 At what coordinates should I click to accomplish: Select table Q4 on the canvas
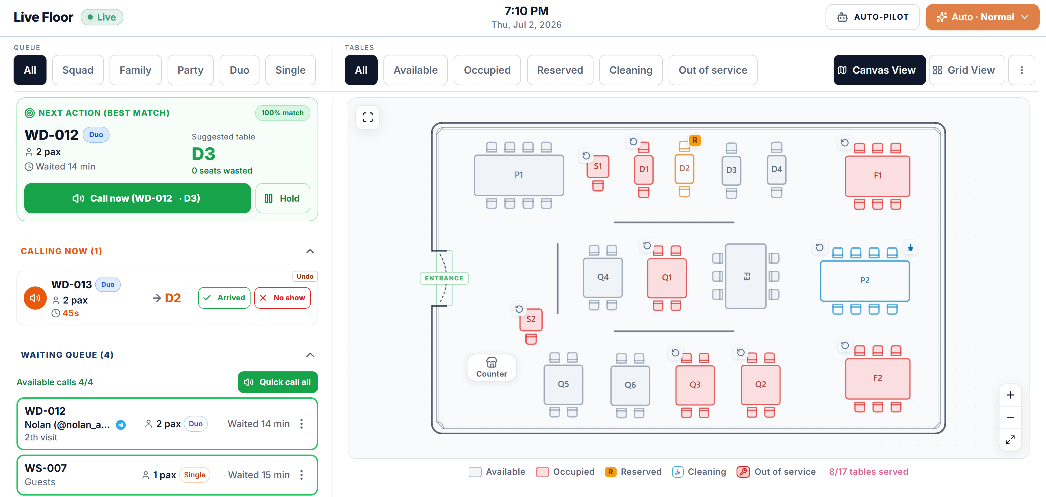(602, 277)
